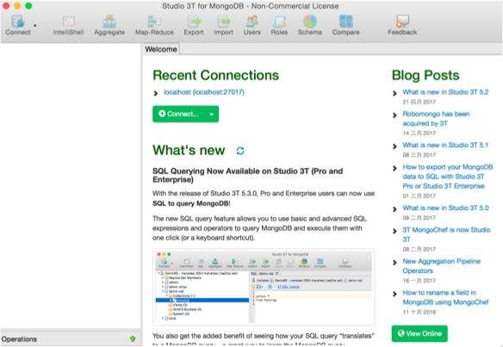
Task: Launch the Compare tool
Action: point(346,25)
